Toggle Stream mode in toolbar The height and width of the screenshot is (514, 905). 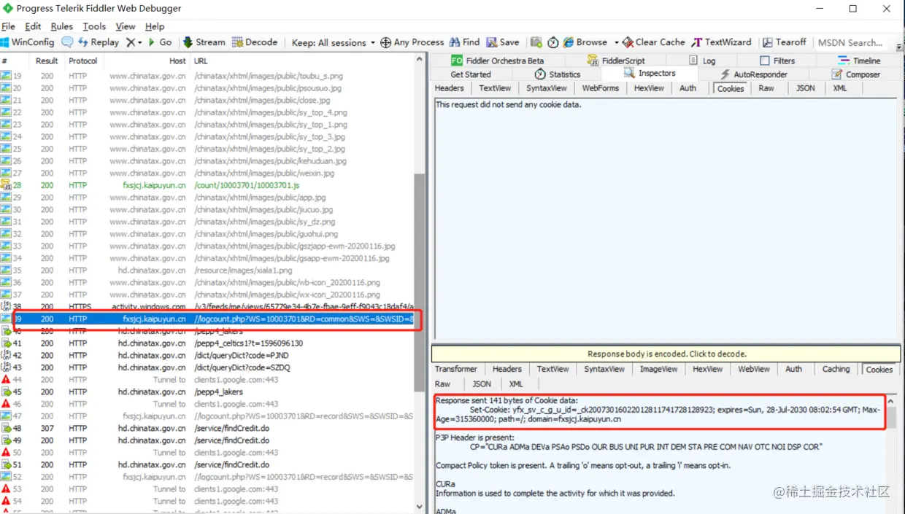point(204,42)
